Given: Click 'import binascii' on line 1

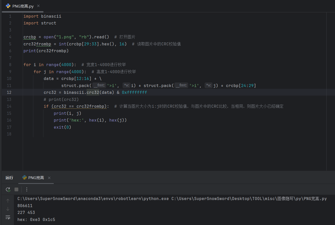Looking at the screenshot, I should point(42,16).
